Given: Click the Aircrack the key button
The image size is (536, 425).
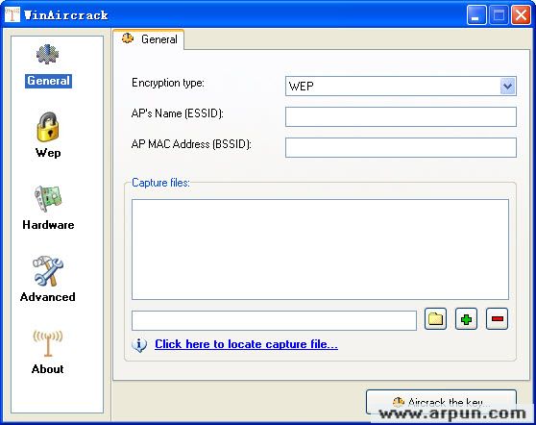Looking at the screenshot, I should coord(441,402).
